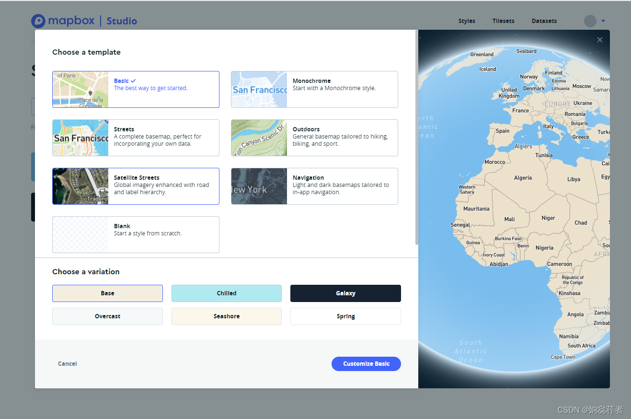Open the Styles menu item
This screenshot has height=419, width=631.
coord(467,21)
